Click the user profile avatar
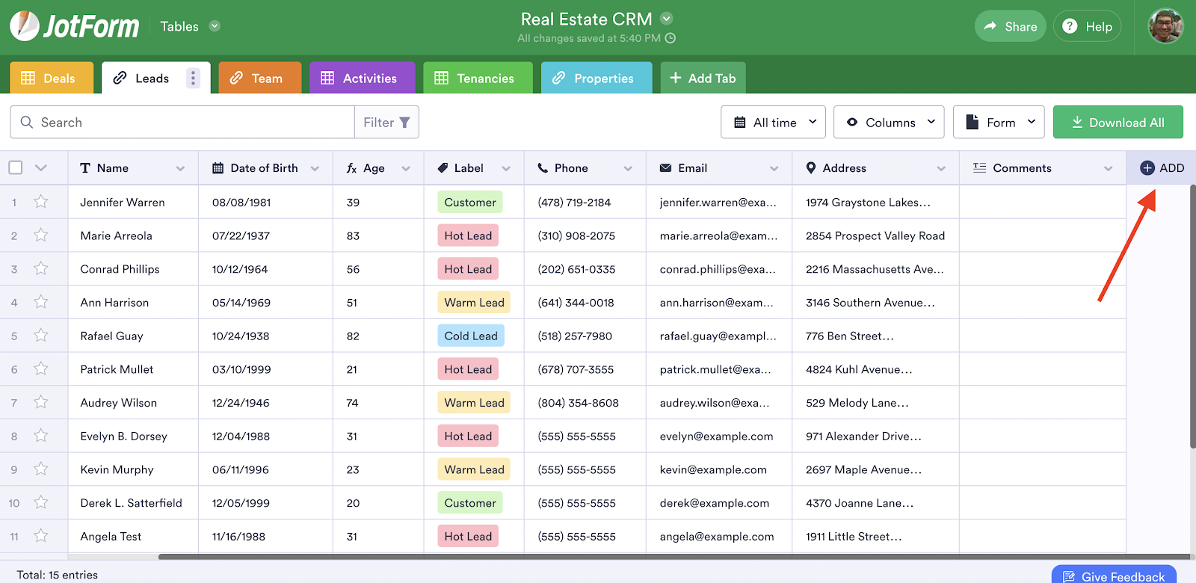The width and height of the screenshot is (1196, 583). click(x=1165, y=26)
